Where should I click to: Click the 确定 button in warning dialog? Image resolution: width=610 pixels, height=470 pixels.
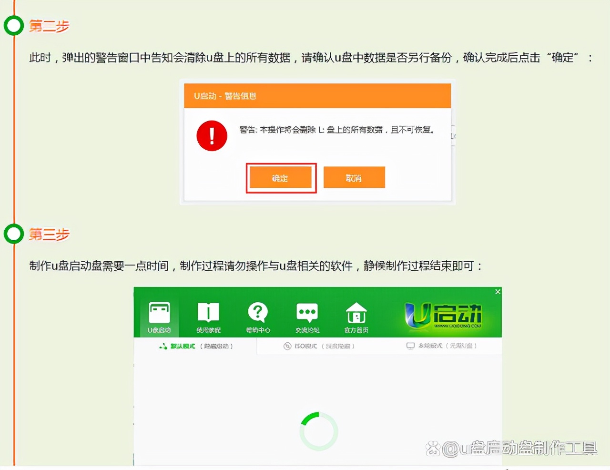coord(280,178)
